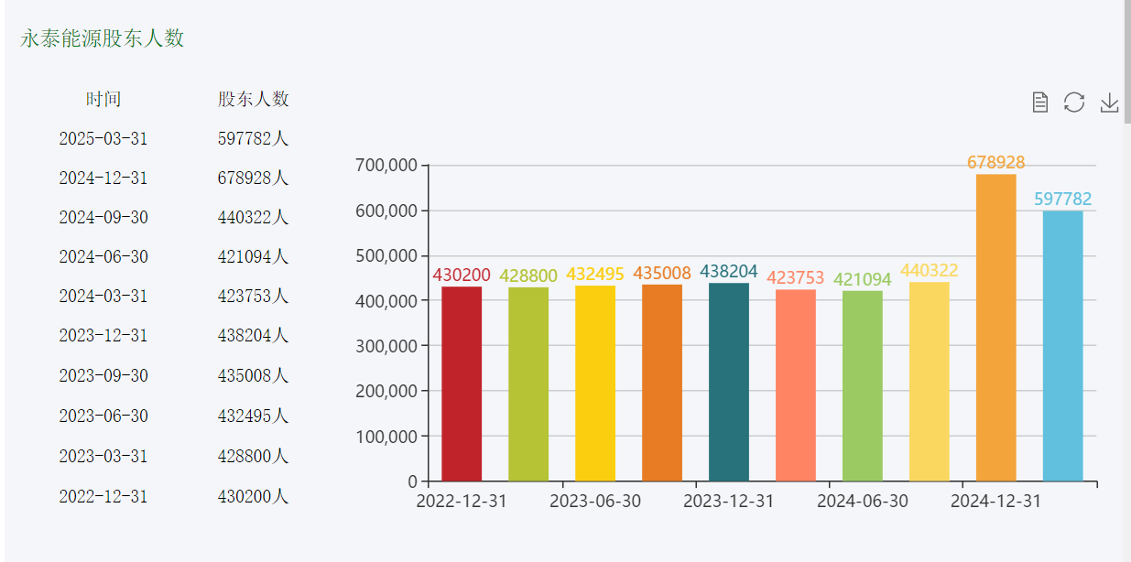Click the 678928人 table value

point(253,178)
